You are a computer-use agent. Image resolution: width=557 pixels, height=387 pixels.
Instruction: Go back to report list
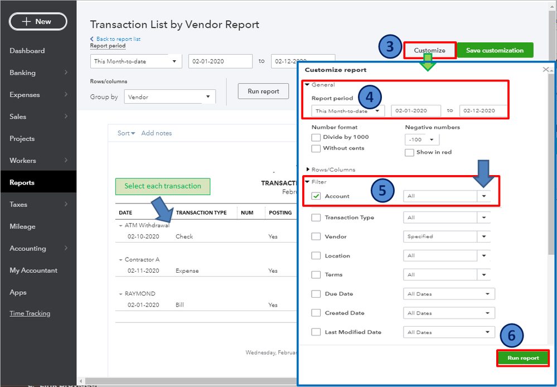tap(115, 39)
